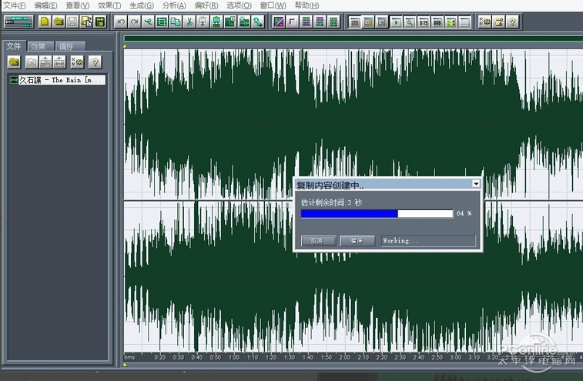Click the Copy icon in toolbar

click(176, 22)
